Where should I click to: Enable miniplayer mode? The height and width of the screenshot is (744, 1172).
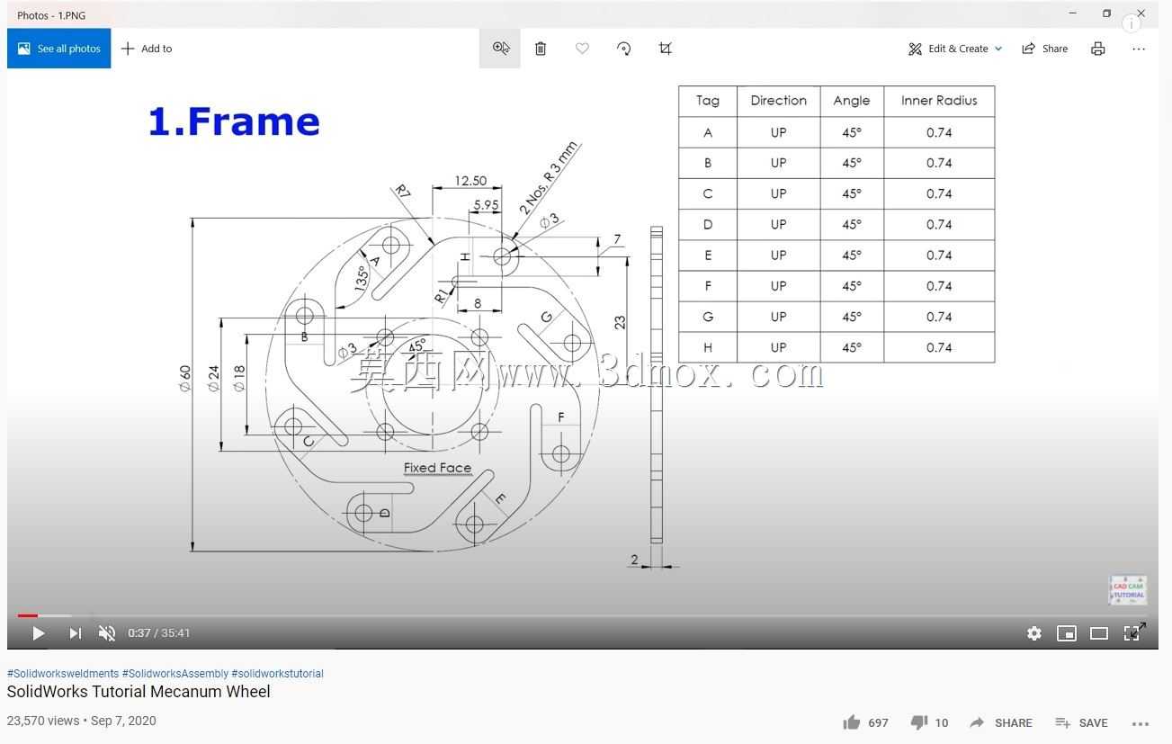coord(1067,633)
